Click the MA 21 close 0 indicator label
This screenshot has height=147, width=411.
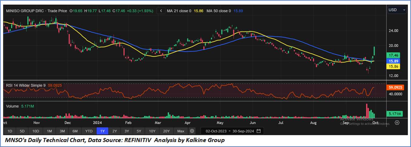point(179,11)
